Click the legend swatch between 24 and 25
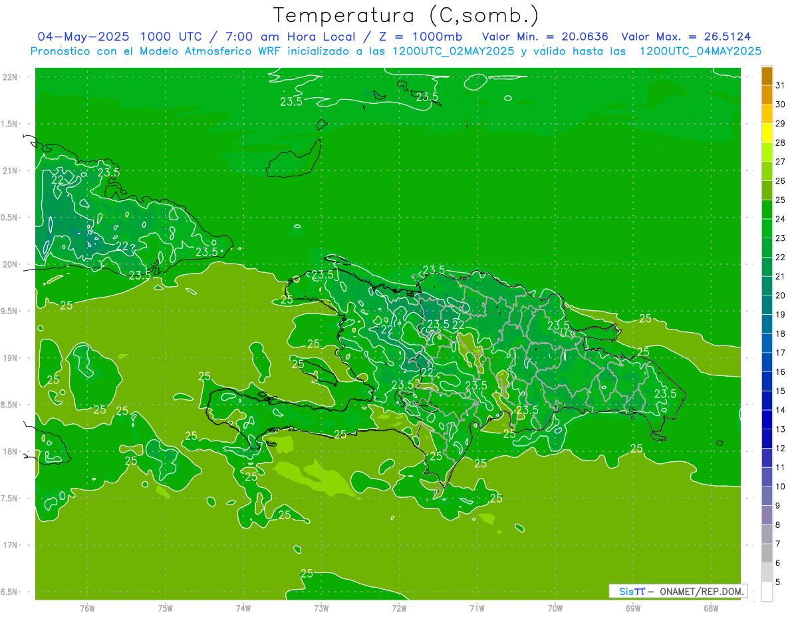The height and width of the screenshot is (617, 798). click(x=767, y=210)
